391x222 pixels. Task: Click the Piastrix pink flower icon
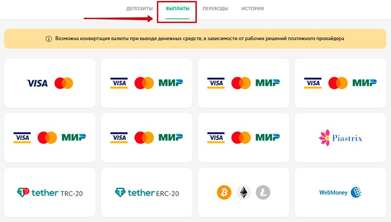coord(325,138)
